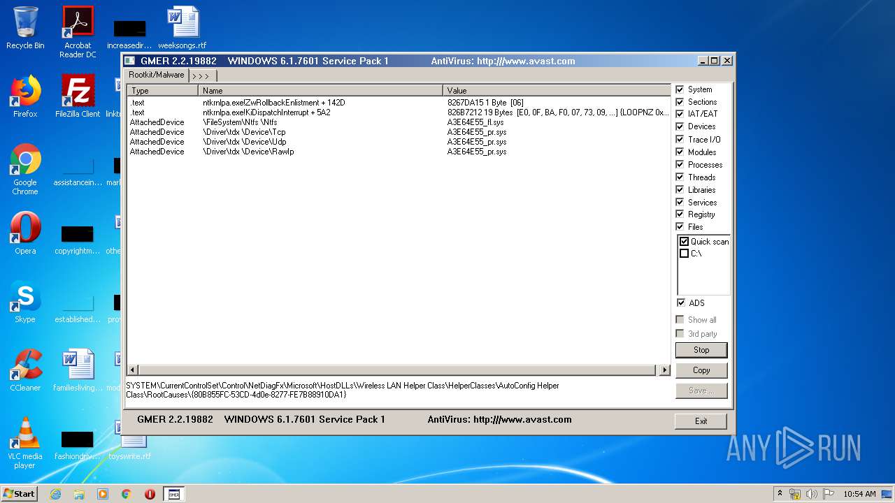The height and width of the screenshot is (503, 895).
Task: Disable the Modules checkbox
Action: 680,152
